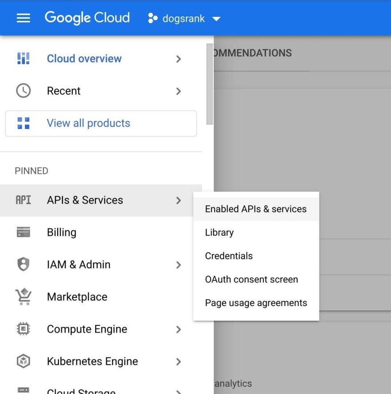Click the API icon beside APIs & Services

(24, 200)
